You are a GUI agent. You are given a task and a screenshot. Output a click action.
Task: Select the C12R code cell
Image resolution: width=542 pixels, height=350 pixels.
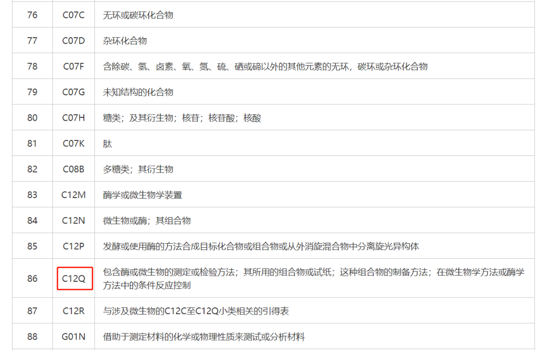point(74,311)
